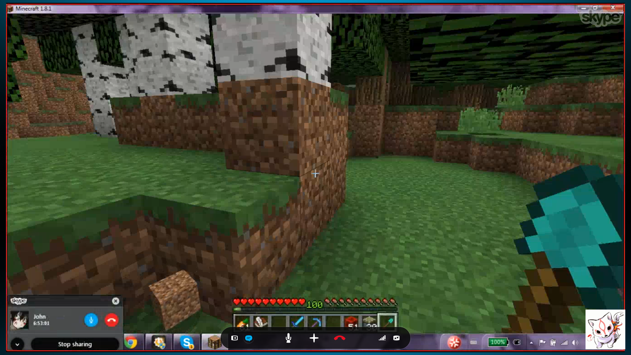
Task: Click the Stop sharing button
Action: [75, 344]
